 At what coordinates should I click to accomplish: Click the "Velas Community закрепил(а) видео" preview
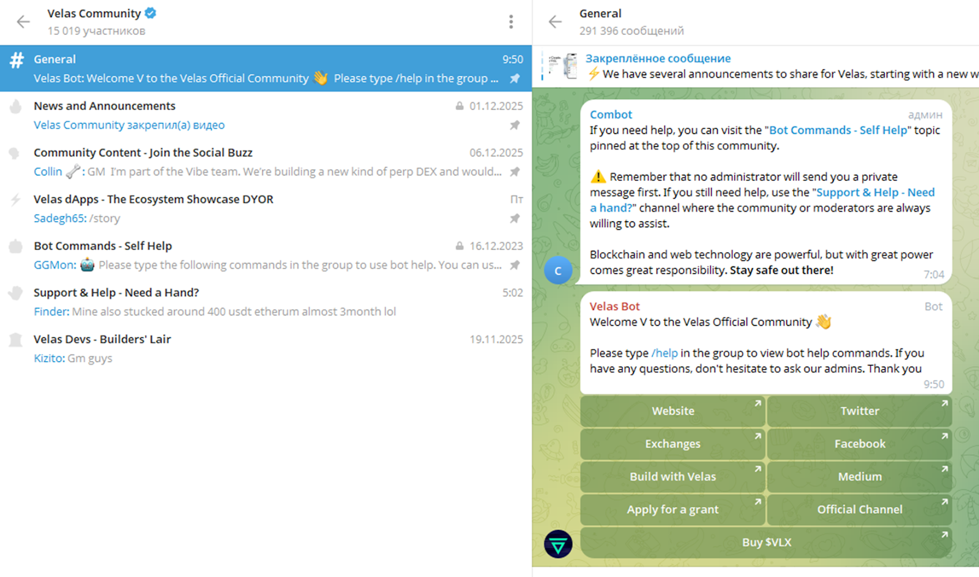[x=129, y=125]
